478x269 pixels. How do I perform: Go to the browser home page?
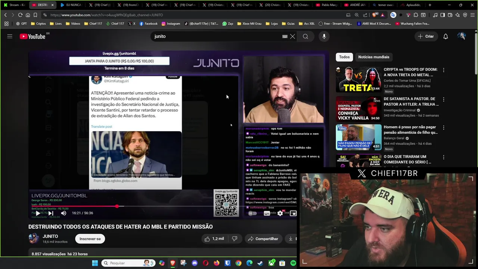28,15
